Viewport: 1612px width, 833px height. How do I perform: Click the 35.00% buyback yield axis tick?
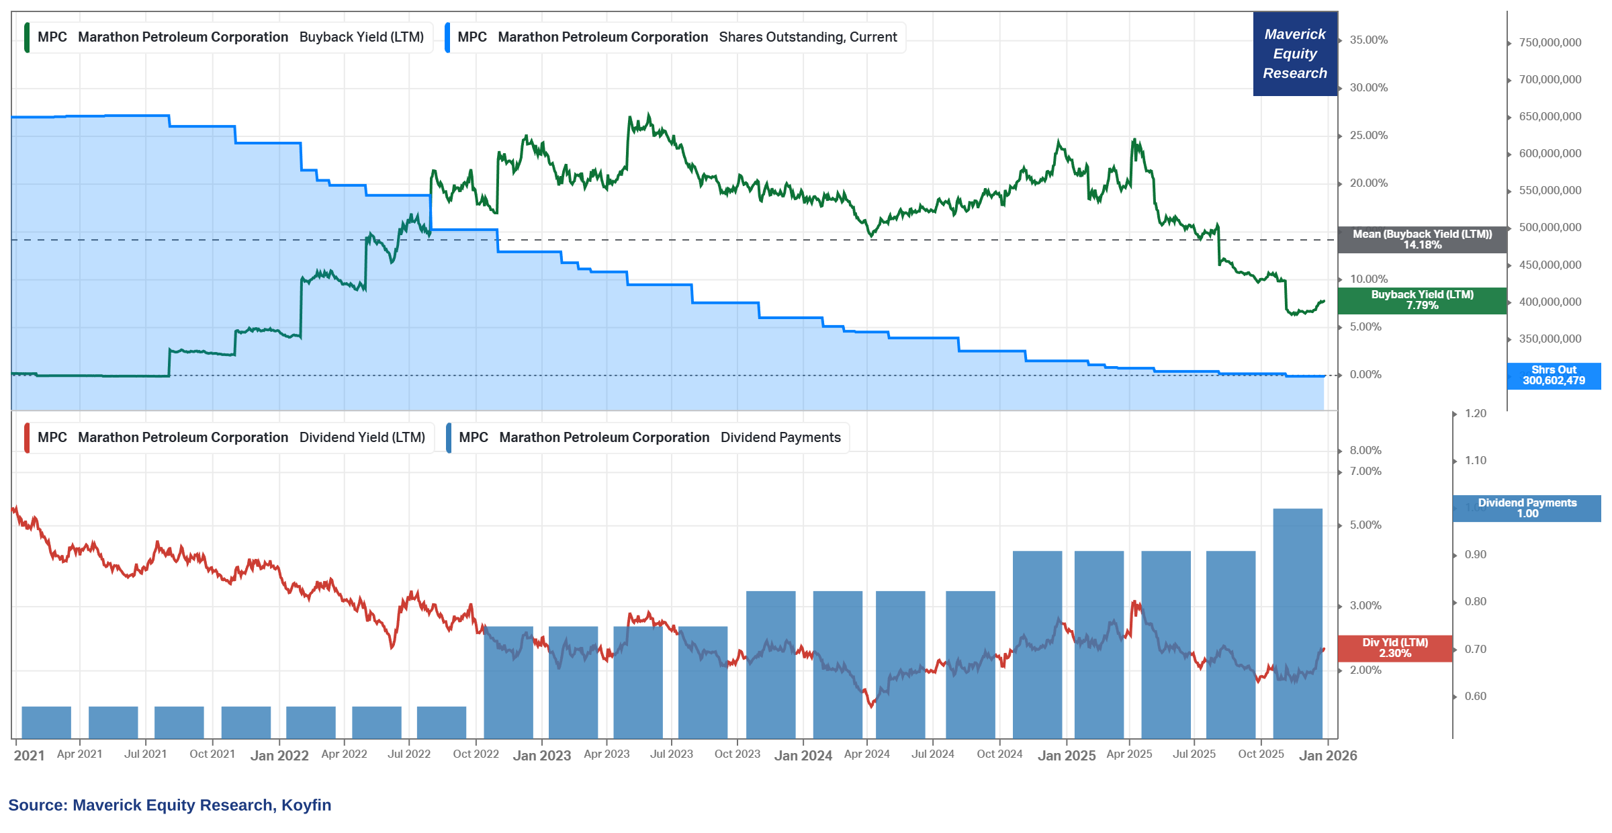click(1368, 40)
